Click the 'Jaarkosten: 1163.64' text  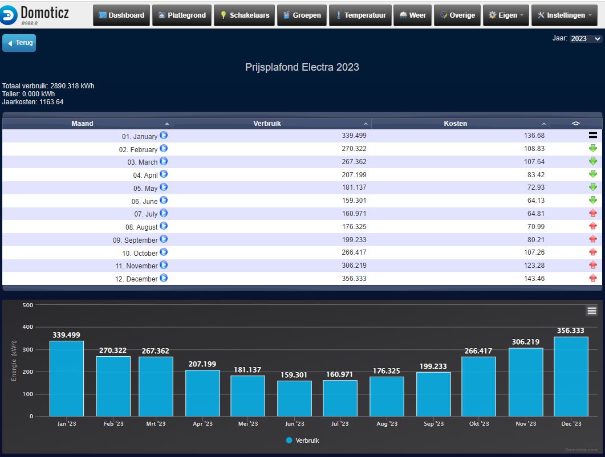pos(33,102)
